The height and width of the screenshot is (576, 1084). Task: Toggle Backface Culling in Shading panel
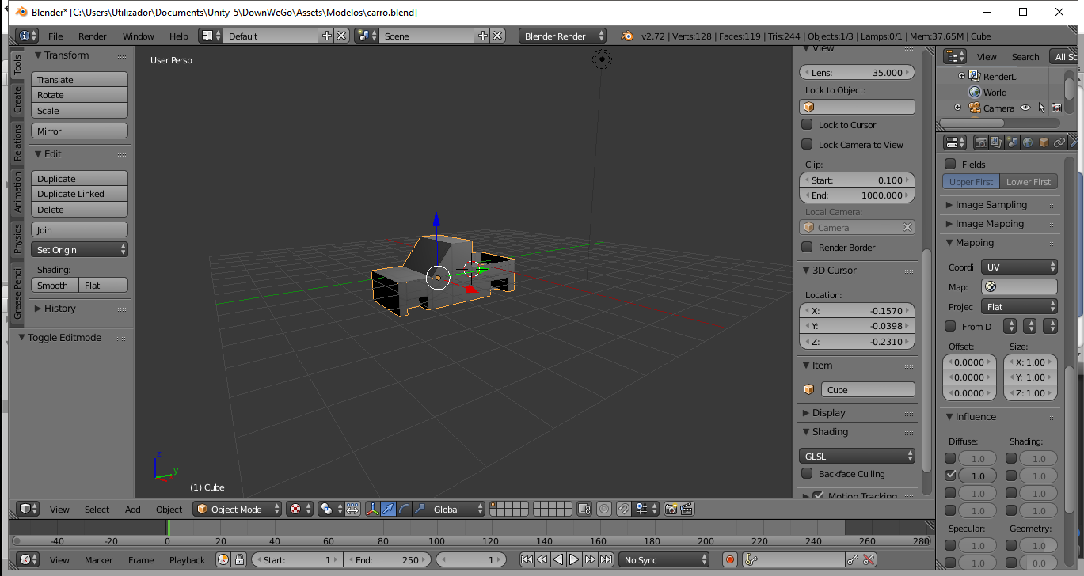click(807, 473)
